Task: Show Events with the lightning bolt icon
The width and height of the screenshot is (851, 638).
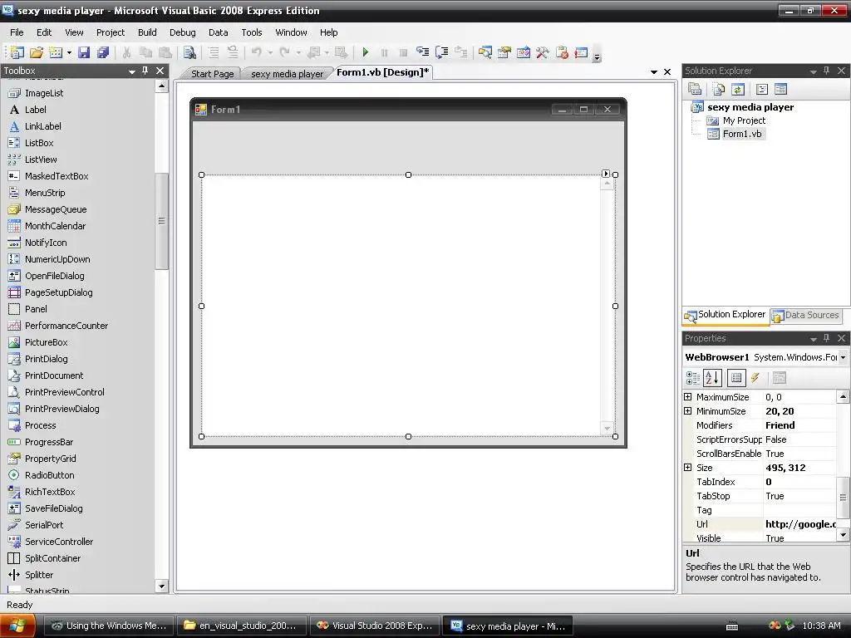Action: (x=755, y=378)
